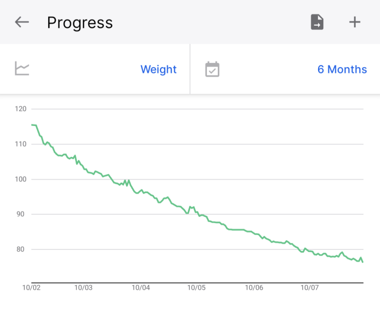This screenshot has width=380, height=315.
Task: Click the 110 y-axis label
Action: coord(22,144)
